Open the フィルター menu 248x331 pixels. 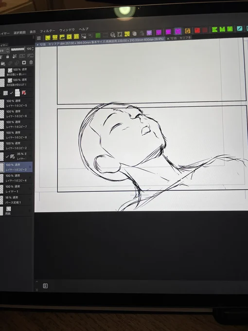pyautogui.click(x=48, y=31)
